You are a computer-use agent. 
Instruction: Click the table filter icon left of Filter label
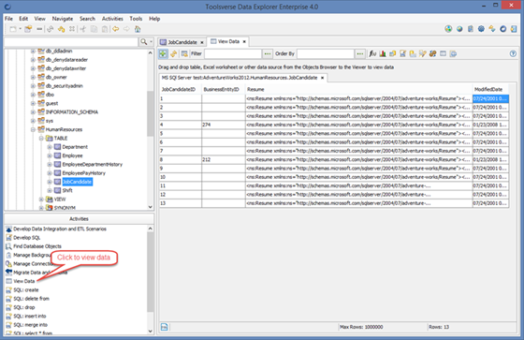[x=184, y=53]
